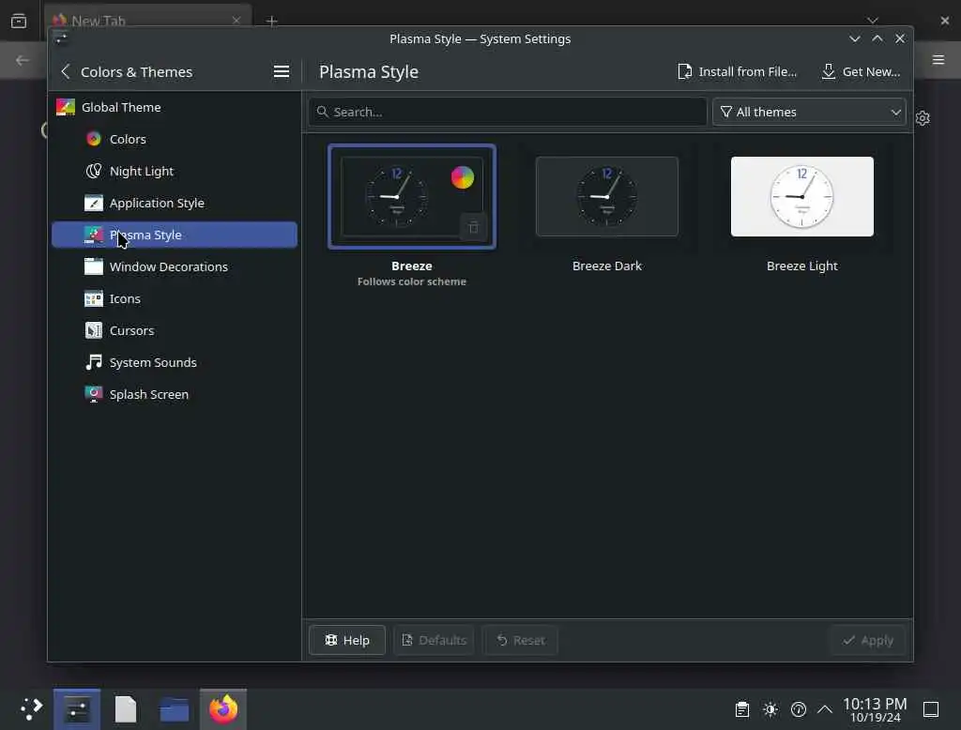The height and width of the screenshot is (730, 961).
Task: Open the file manager folder on taskbar
Action: [174, 709]
